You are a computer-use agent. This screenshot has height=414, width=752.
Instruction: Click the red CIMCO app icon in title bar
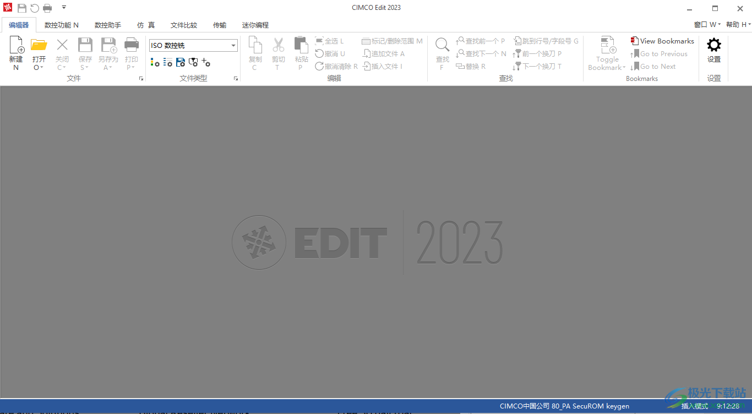(8, 8)
